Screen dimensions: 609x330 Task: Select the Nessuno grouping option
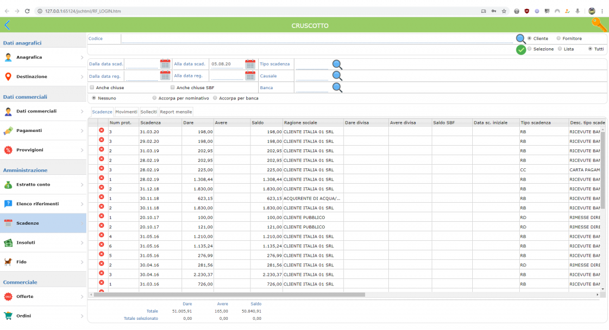click(93, 98)
